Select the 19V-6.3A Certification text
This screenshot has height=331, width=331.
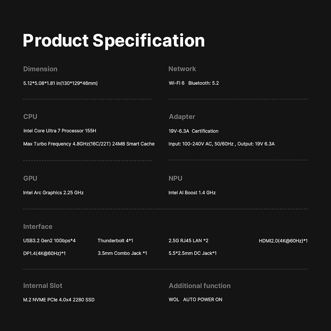point(193,131)
